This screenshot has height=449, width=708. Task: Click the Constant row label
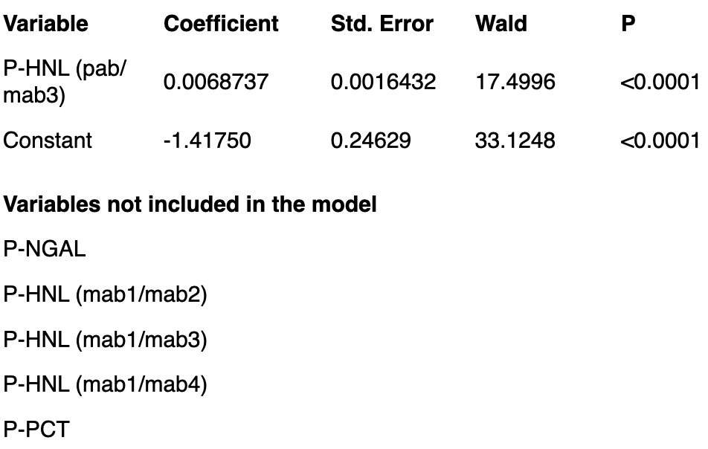click(x=48, y=140)
